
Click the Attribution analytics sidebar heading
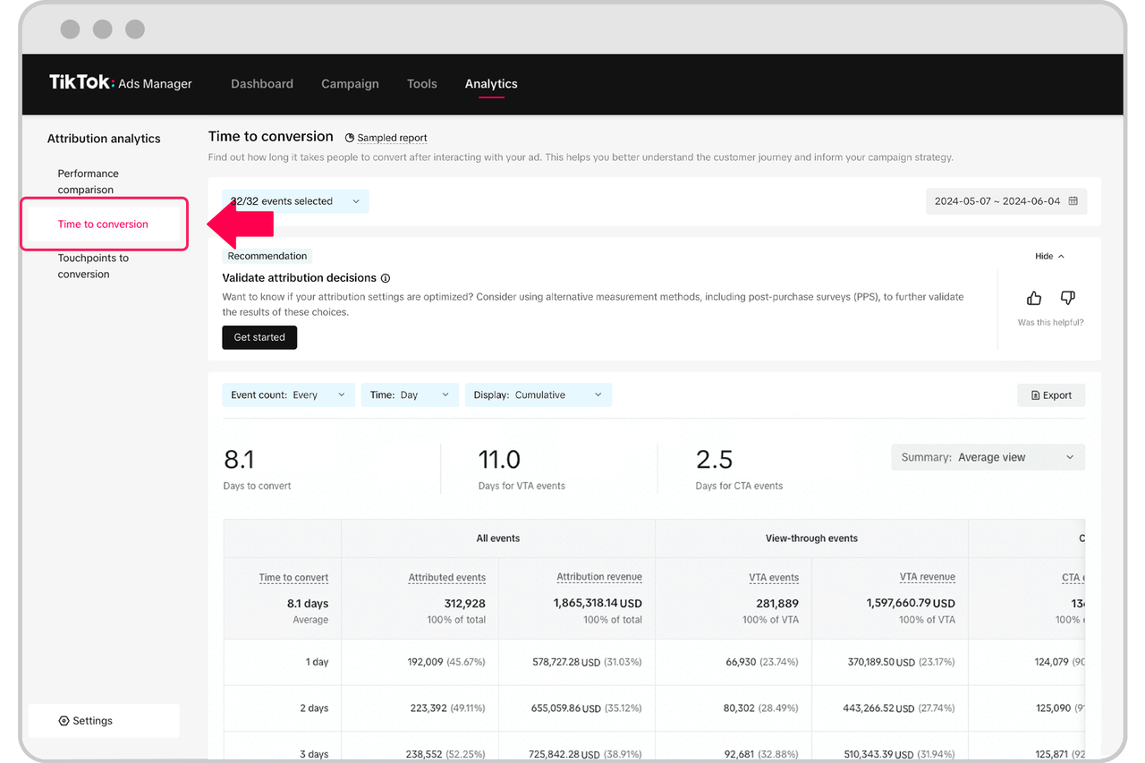pyautogui.click(x=104, y=139)
